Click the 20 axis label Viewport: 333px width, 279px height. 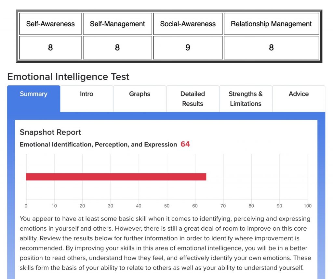(82, 206)
